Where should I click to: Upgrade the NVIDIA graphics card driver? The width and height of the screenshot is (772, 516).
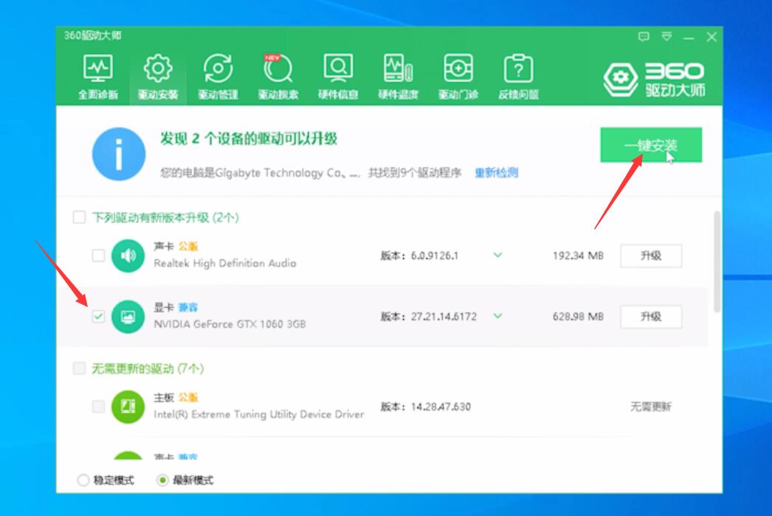tap(649, 316)
